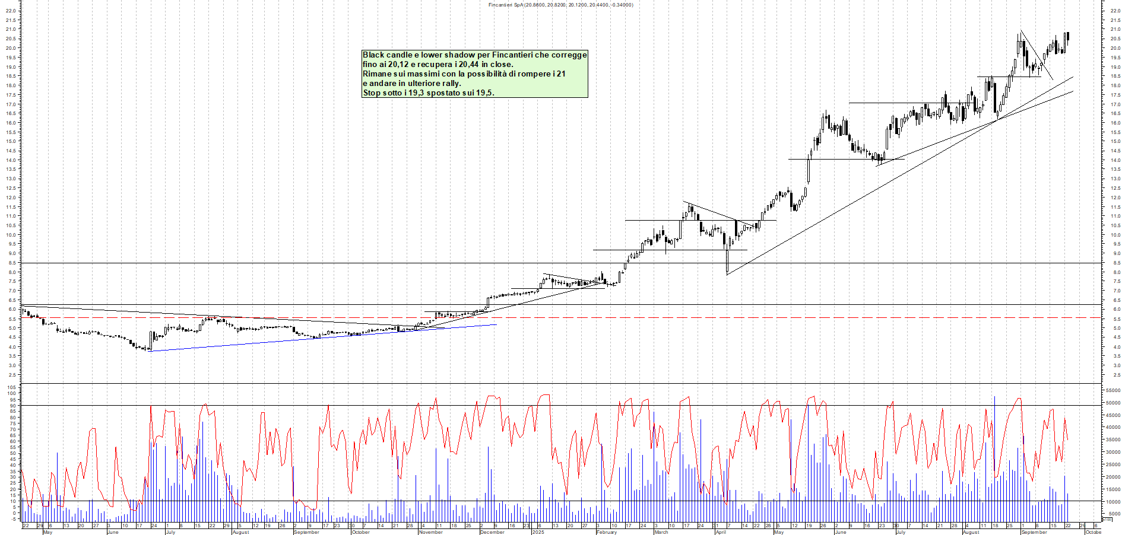Click the "35000" volume axis label

[x=1113, y=440]
